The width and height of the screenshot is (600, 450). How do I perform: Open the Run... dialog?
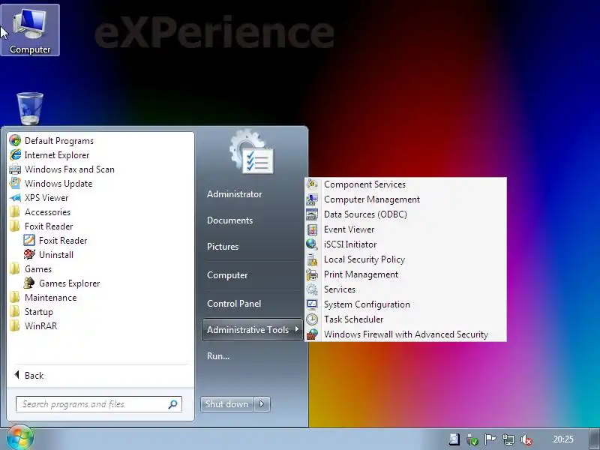[218, 355]
